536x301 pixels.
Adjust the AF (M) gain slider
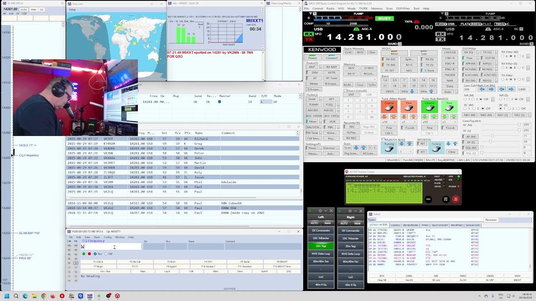pos(492,136)
